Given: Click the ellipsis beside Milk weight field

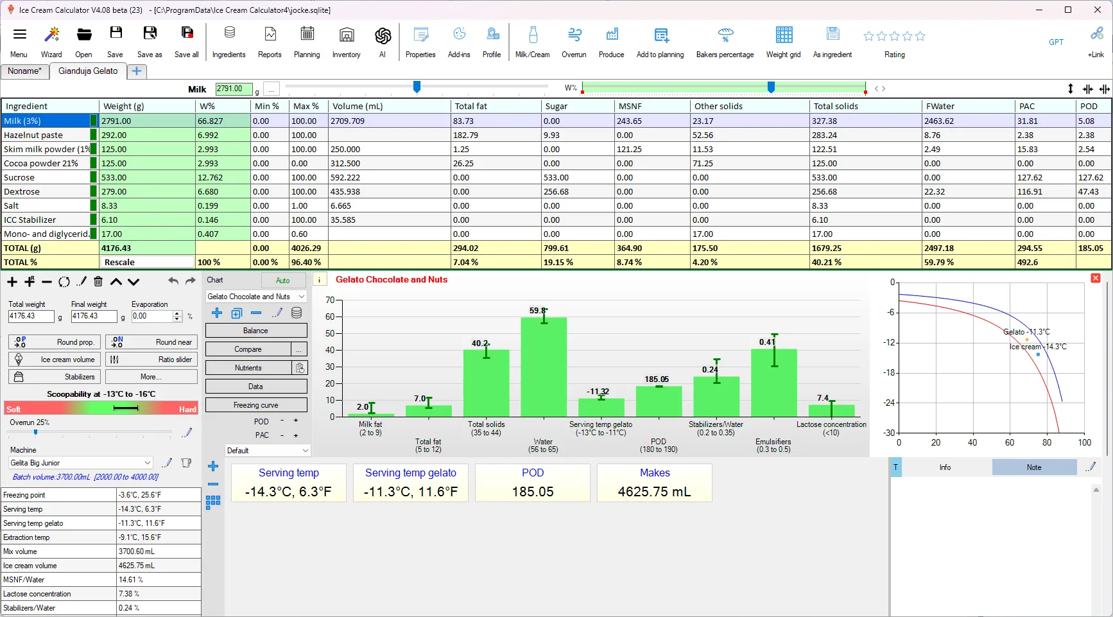Looking at the screenshot, I should pyautogui.click(x=272, y=89).
